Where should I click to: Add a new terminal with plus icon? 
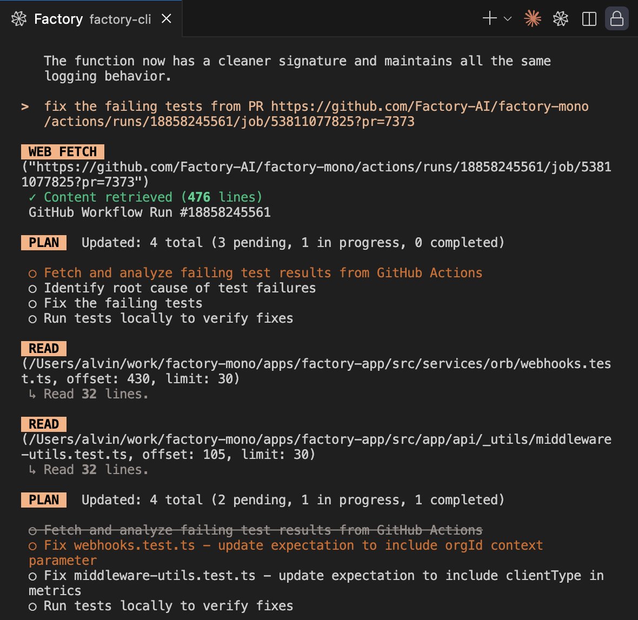489,18
